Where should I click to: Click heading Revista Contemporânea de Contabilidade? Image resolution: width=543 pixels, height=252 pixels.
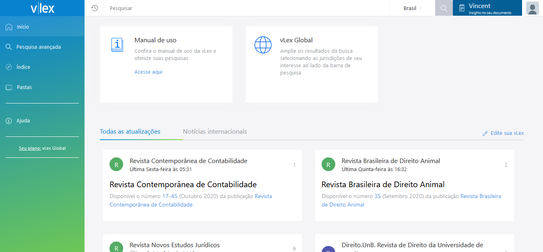tap(183, 185)
